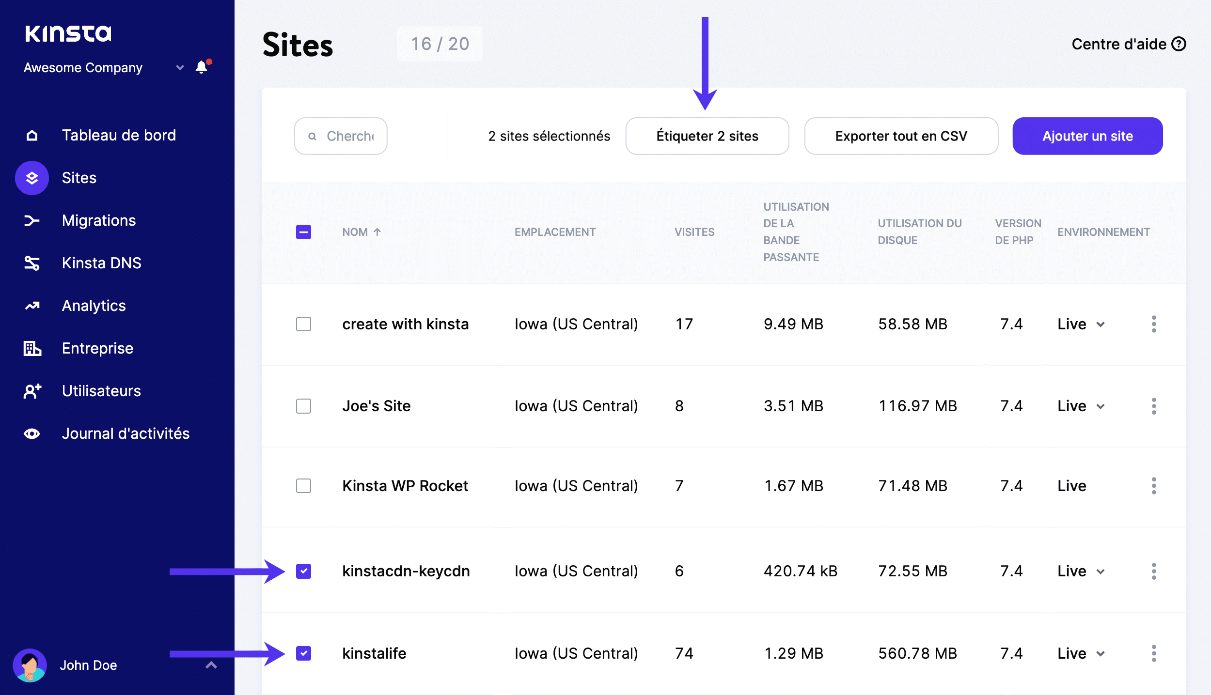Go to Tableau de bord
Viewport: 1211px width, 695px height.
pos(119,135)
